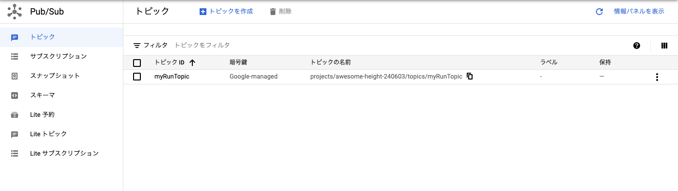Click the ラベル column header

coord(548,63)
